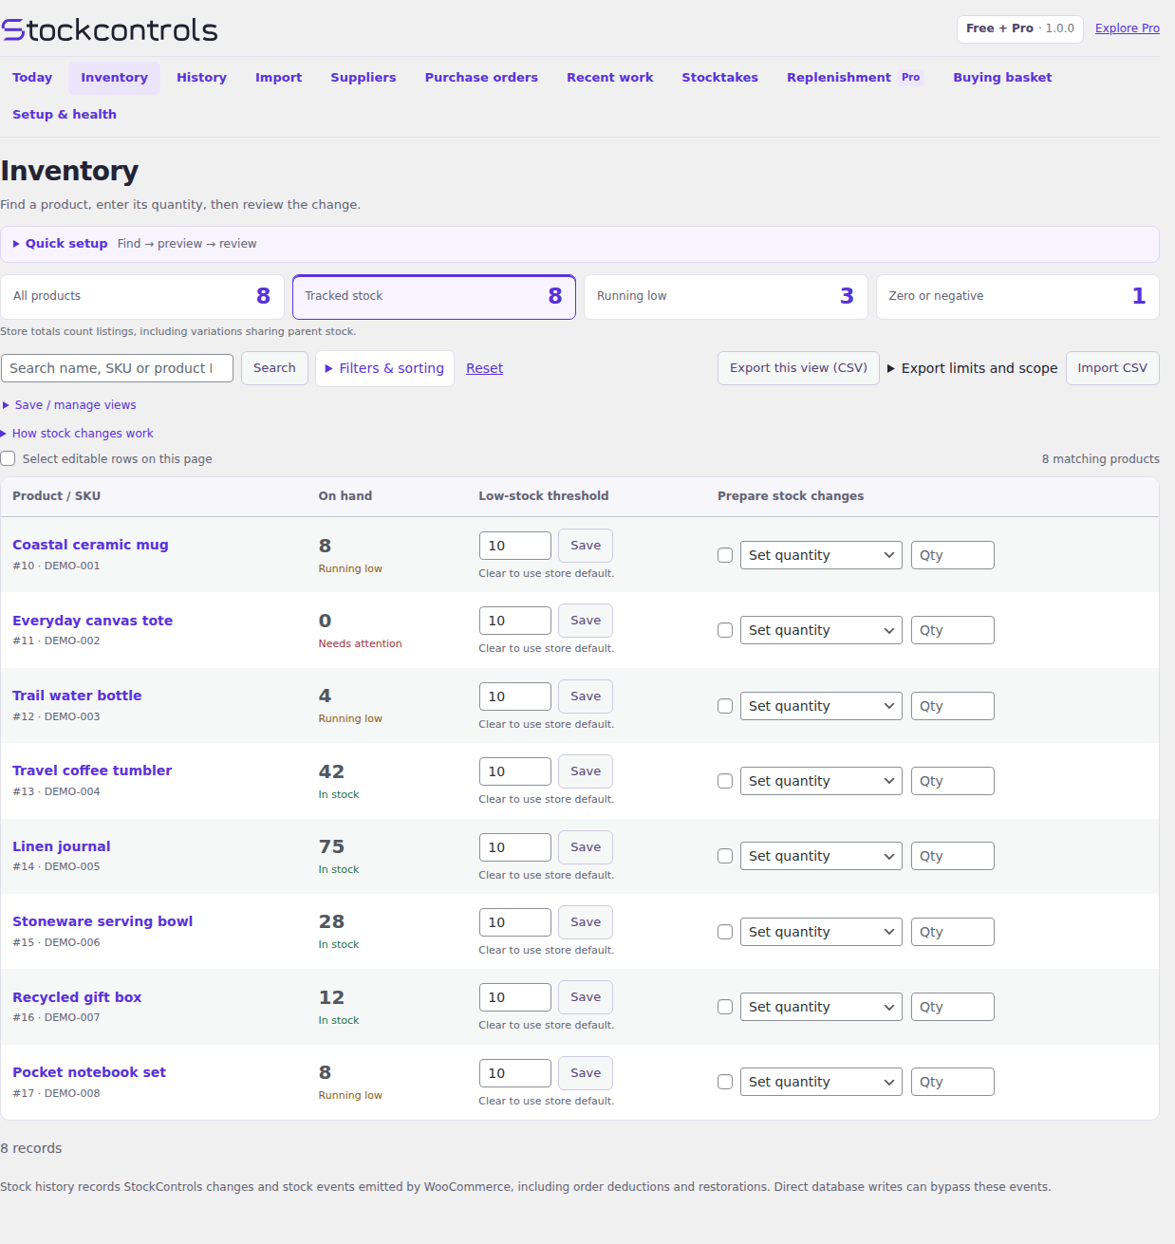This screenshot has height=1244, width=1175.
Task: Toggle Select editable rows on this page
Action: click(x=8, y=458)
